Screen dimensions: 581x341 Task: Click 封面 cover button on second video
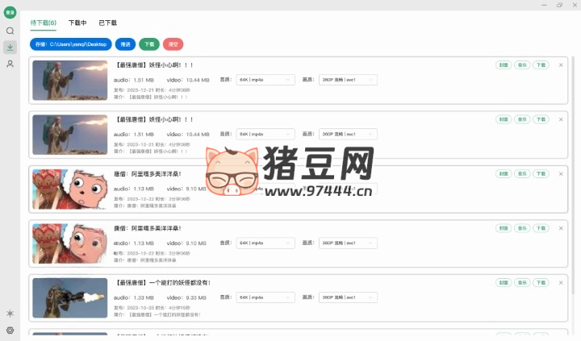[503, 119]
